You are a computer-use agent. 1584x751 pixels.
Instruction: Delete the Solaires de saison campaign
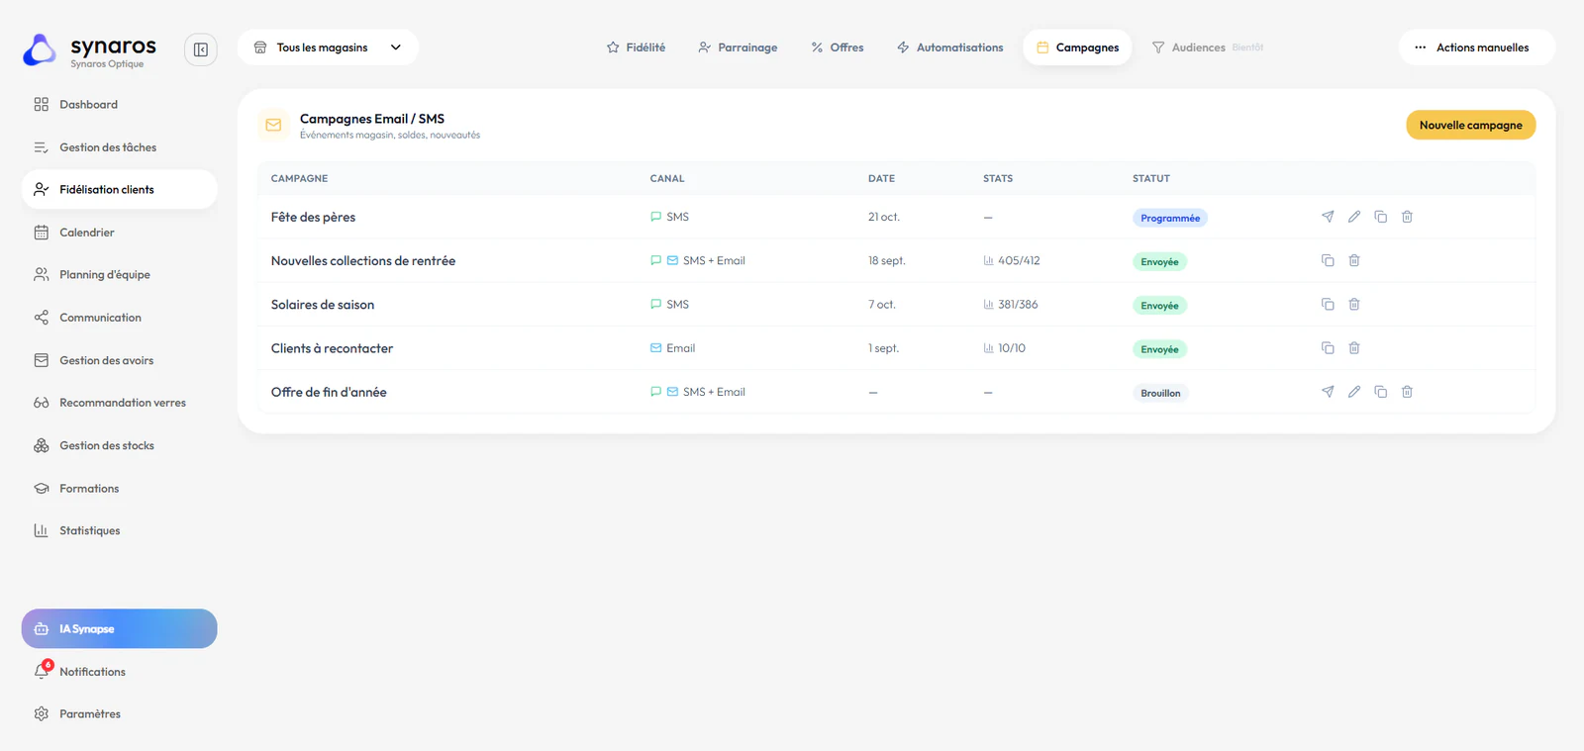pos(1354,304)
